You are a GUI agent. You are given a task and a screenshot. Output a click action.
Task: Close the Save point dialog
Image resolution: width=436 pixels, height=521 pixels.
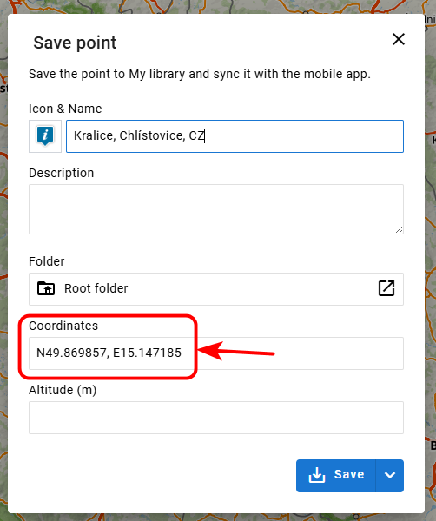pos(399,39)
